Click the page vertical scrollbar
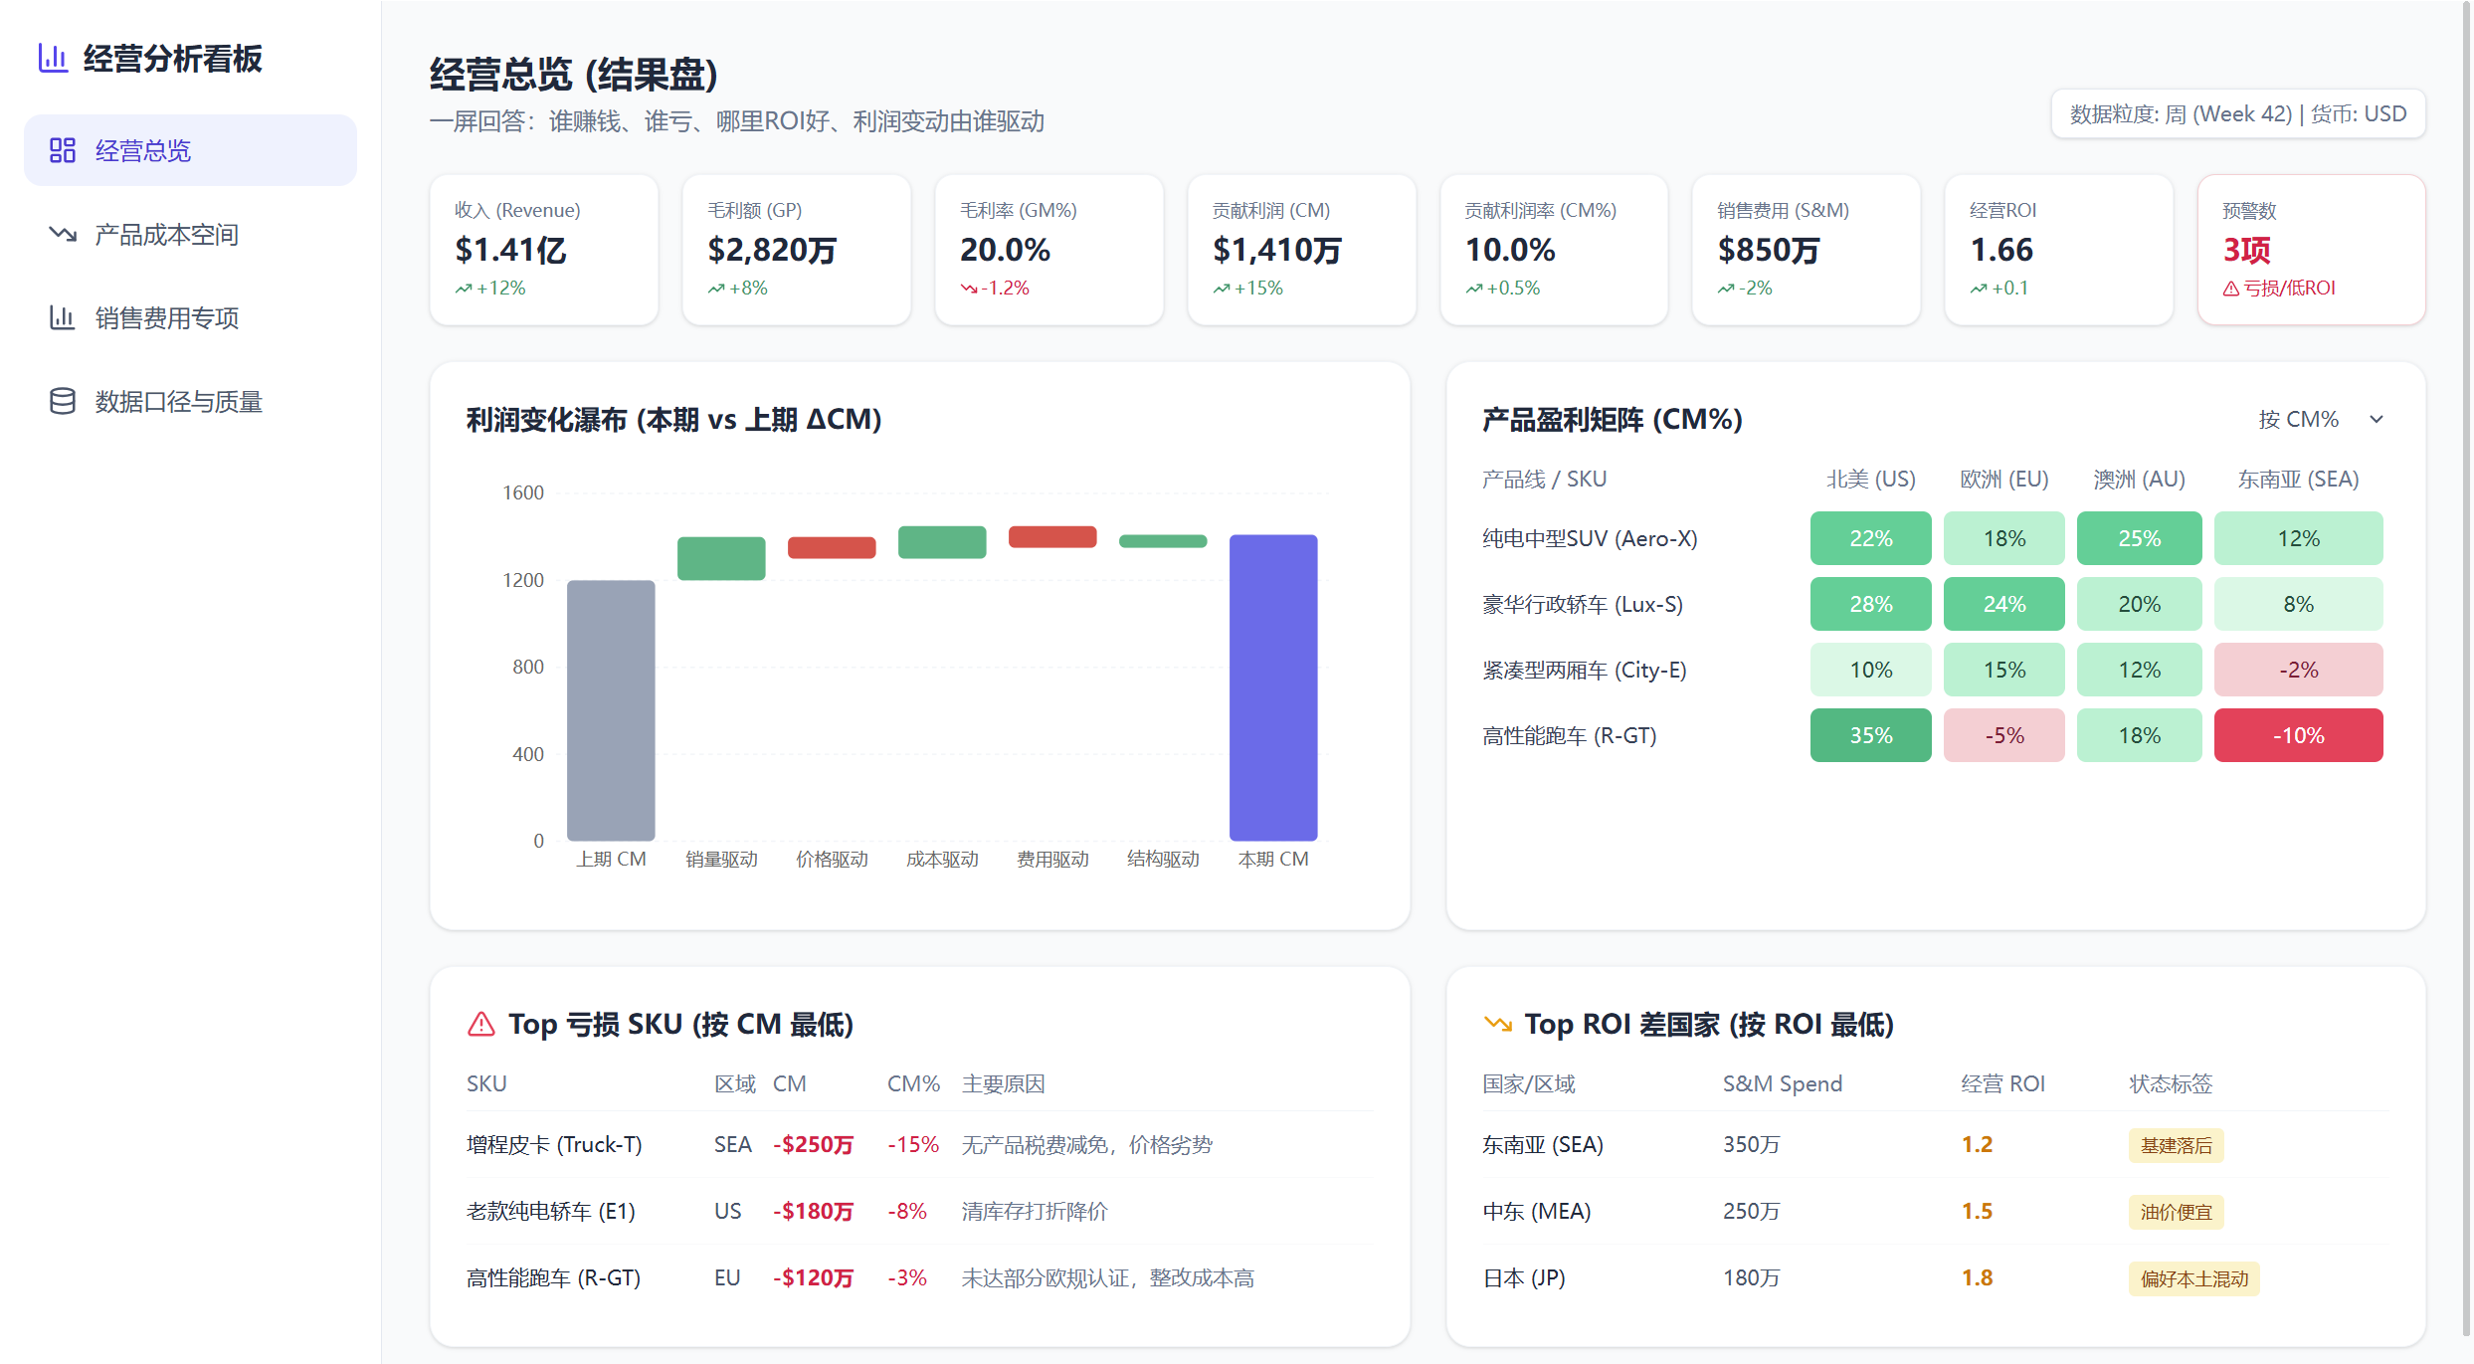Image resolution: width=2474 pixels, height=1364 pixels. point(2466,669)
